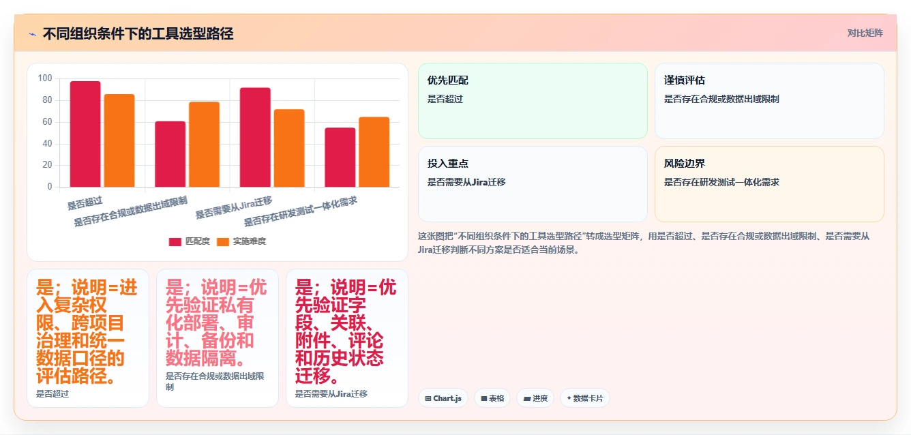Click the 数据卡片 tag chip
The width and height of the screenshot is (911, 435).
(x=584, y=398)
